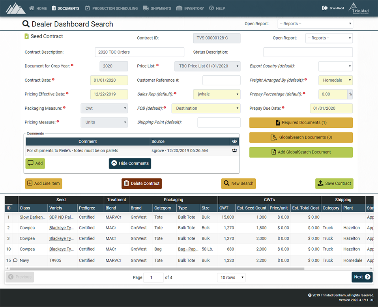This screenshot has height=307, width=378.
Task: Click the Trinidad Benham logo
Action: point(359,8)
